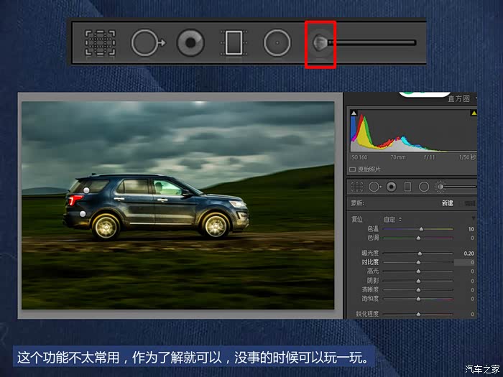Click the enlarged Crop Overlay icon at top
503x377 pixels.
tap(100, 43)
